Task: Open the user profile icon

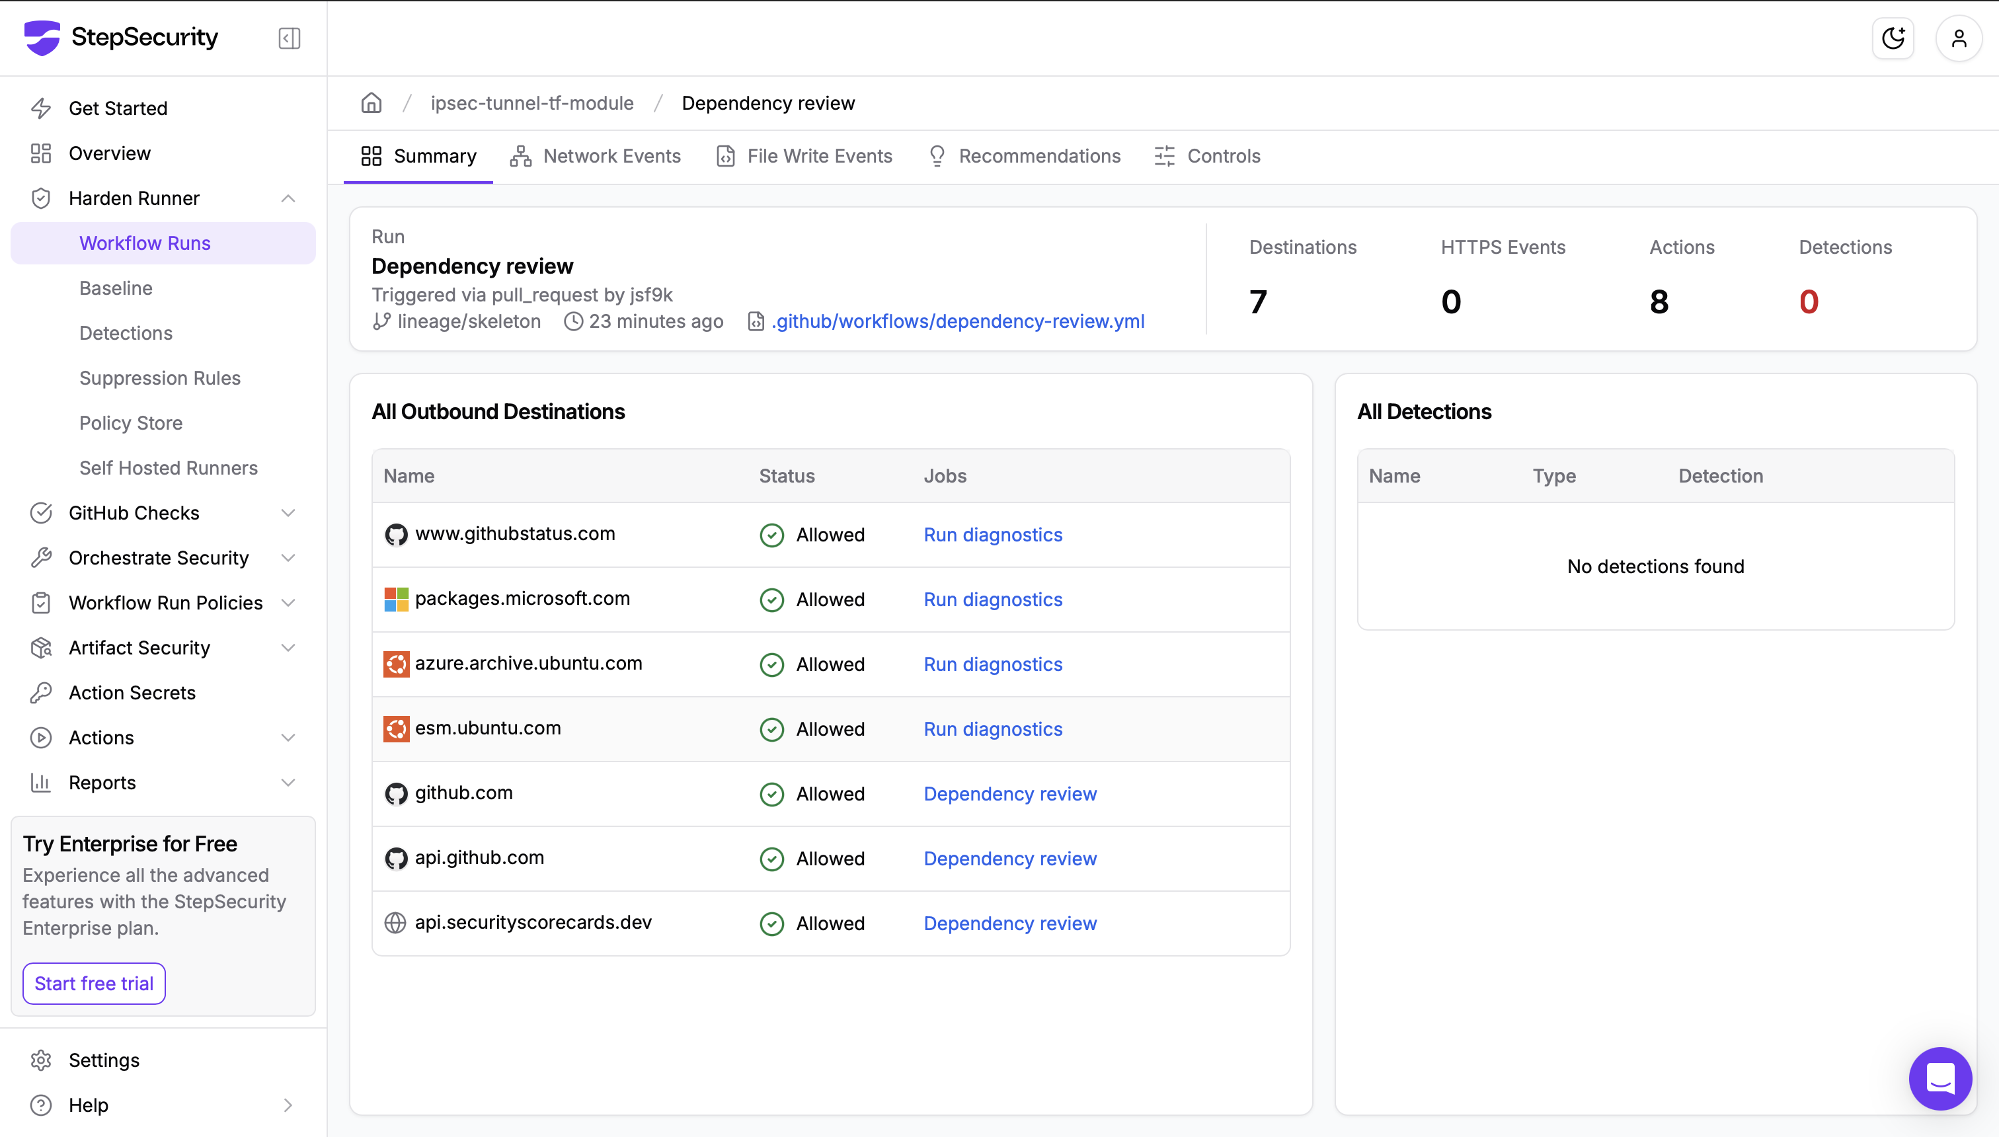Action: click(1959, 38)
